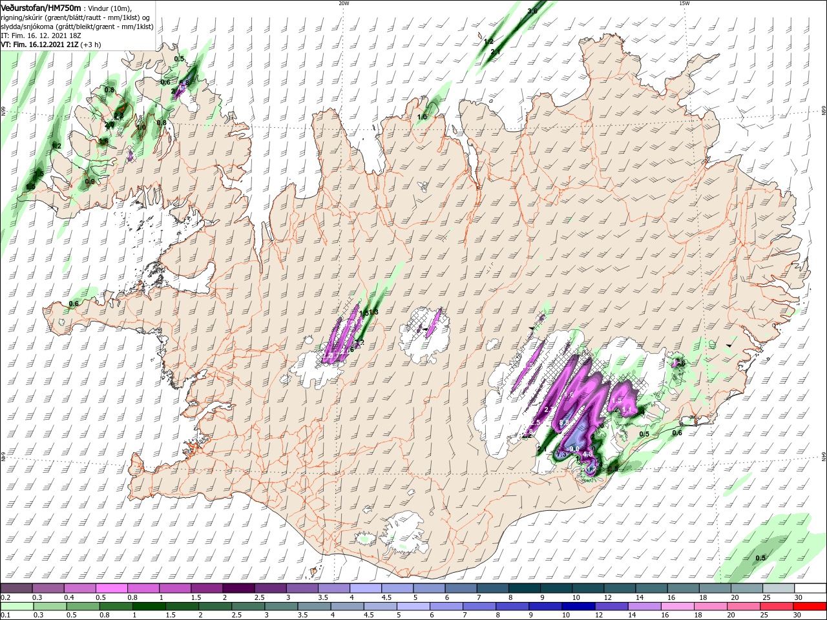Select the pale periwinkle swatch labeled 5 in lower legend
Viewport: 827px width, 620px height.
pyautogui.click(x=413, y=606)
